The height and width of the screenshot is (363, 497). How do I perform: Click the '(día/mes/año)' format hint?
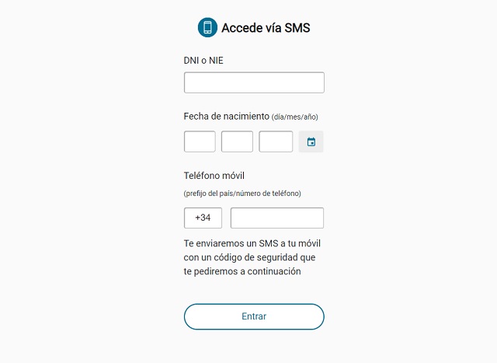(295, 117)
